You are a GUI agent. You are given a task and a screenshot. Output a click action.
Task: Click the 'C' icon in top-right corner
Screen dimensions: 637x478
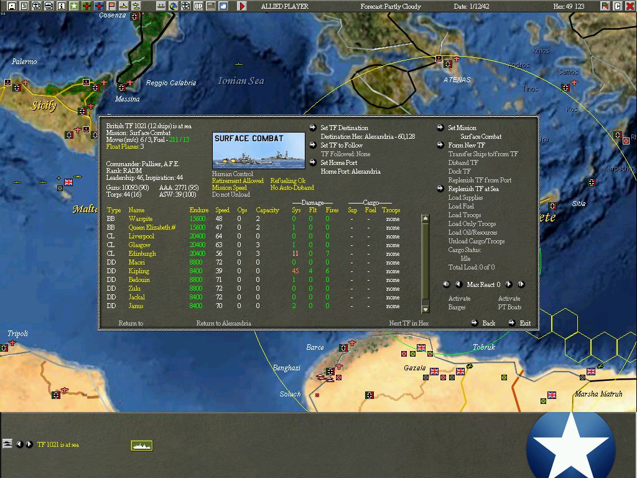pos(618,6)
